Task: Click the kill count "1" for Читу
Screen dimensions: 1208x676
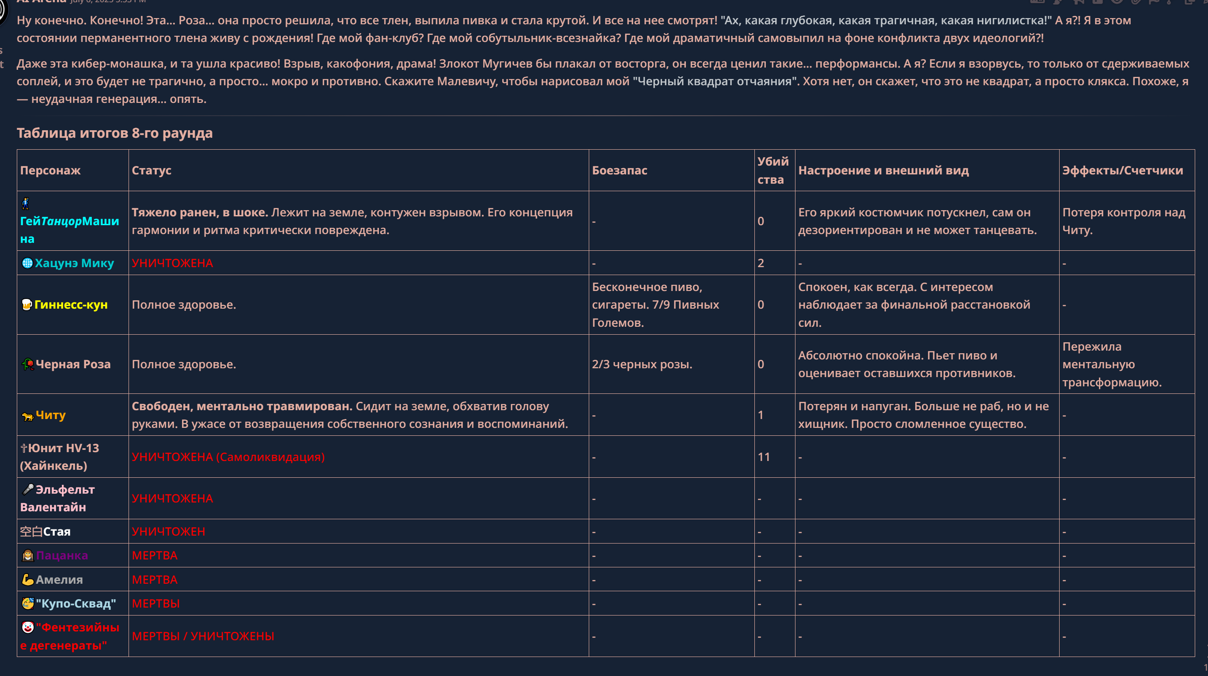Action: pyautogui.click(x=760, y=415)
